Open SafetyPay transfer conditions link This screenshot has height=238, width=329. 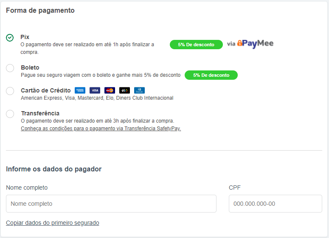tap(101, 129)
